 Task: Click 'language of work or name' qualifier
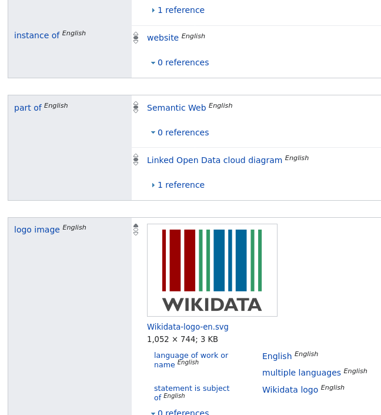pyautogui.click(x=190, y=356)
